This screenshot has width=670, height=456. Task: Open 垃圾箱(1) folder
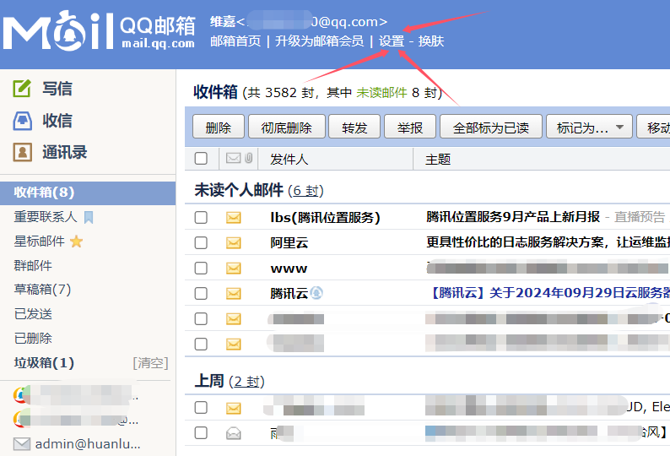44,363
